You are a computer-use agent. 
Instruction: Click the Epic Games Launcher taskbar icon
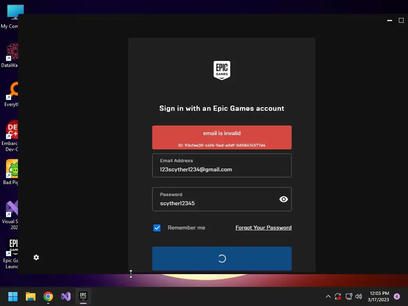click(83, 296)
